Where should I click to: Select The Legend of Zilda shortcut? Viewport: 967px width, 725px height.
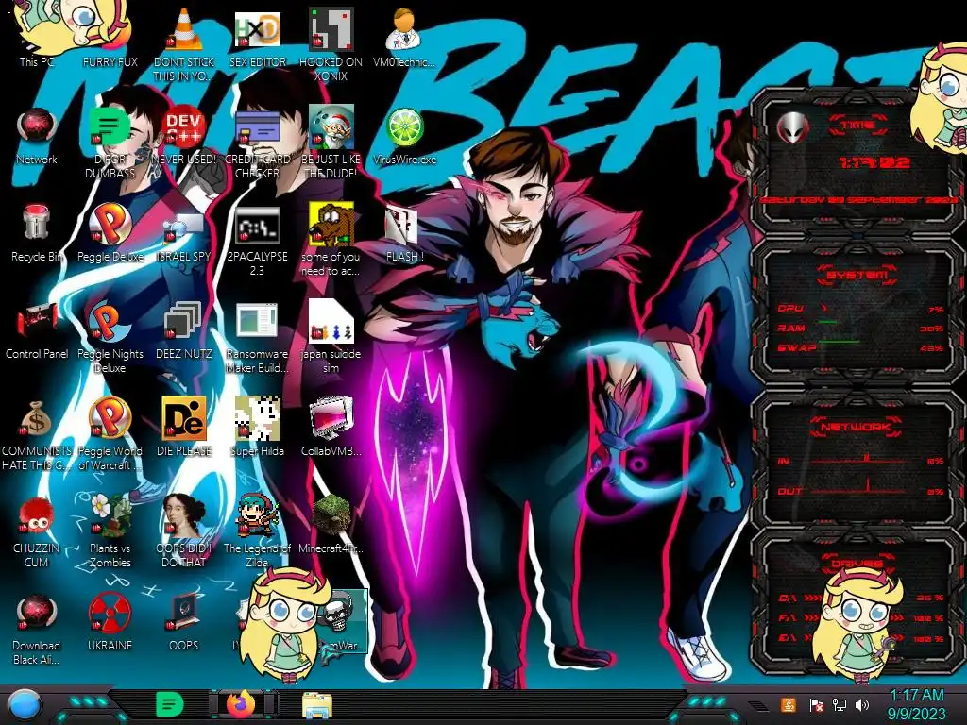coord(257,531)
